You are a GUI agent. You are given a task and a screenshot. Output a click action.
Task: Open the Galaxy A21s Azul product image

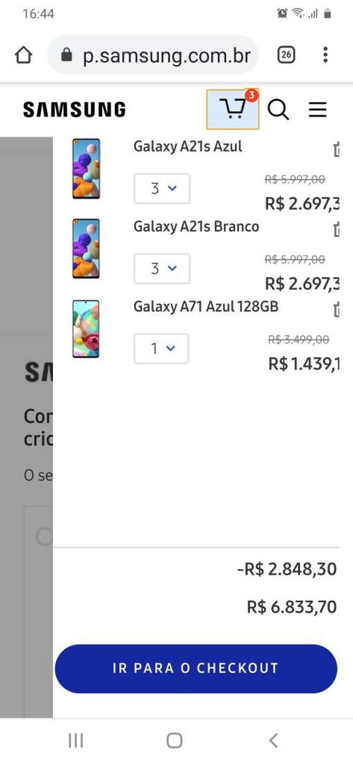point(86,168)
